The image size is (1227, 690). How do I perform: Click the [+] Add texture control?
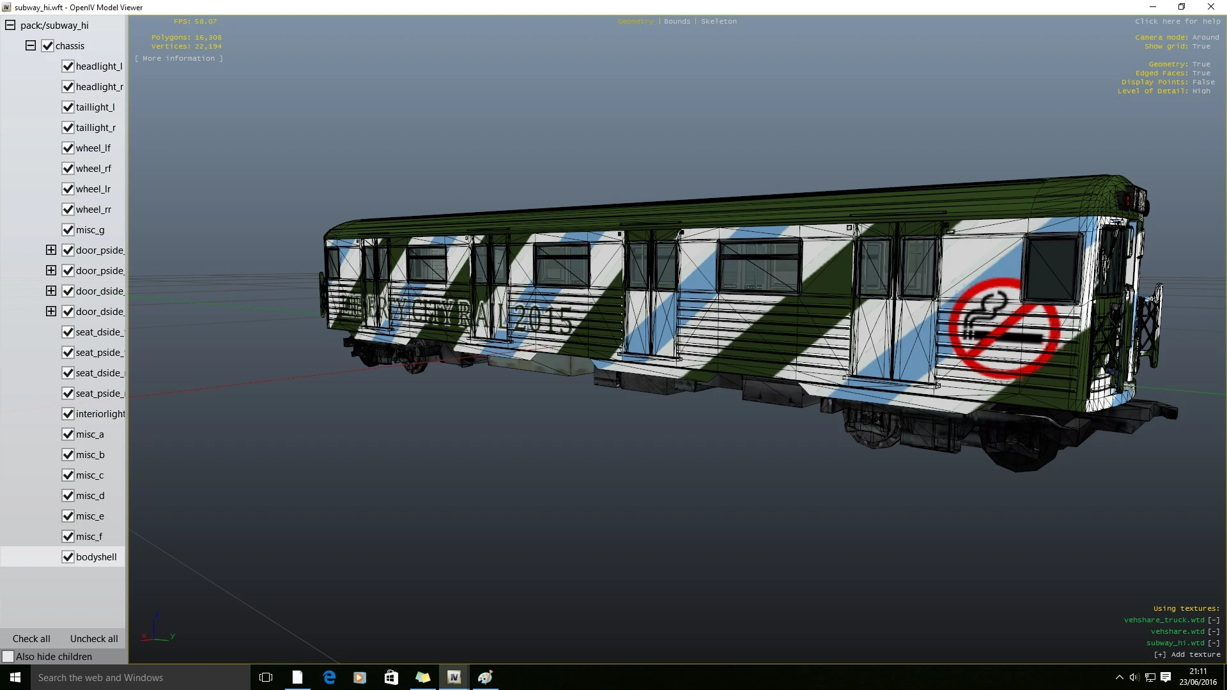(1160, 654)
